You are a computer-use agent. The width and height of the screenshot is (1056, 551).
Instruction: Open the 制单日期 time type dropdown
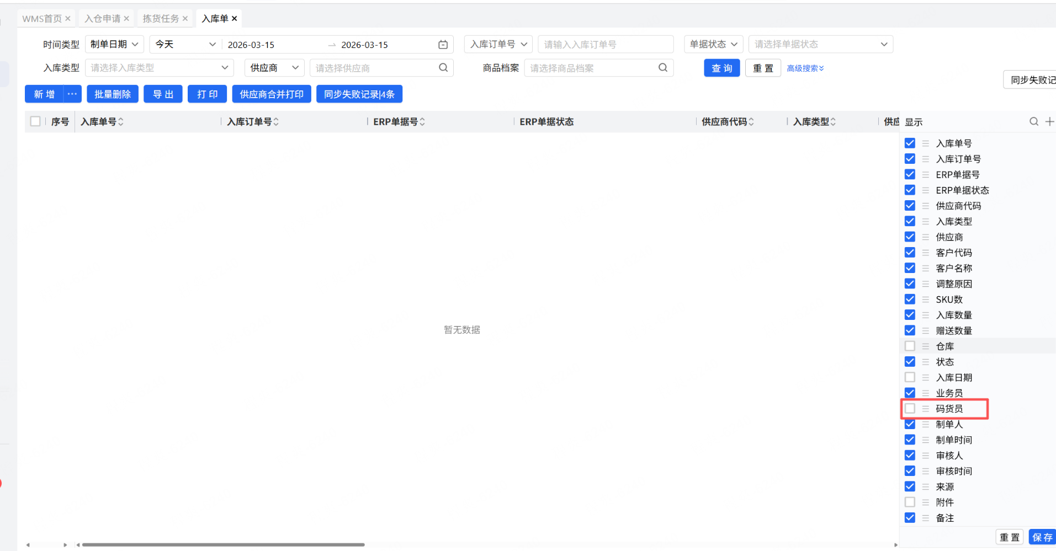(x=114, y=45)
